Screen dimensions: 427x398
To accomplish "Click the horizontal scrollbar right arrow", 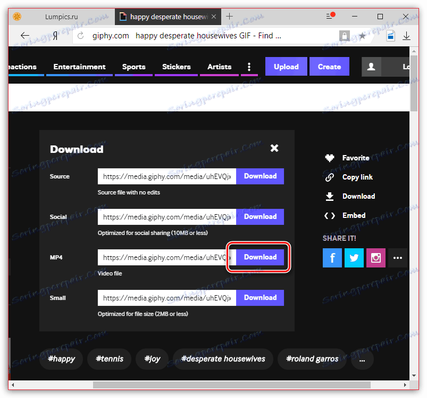I will coord(405,385).
